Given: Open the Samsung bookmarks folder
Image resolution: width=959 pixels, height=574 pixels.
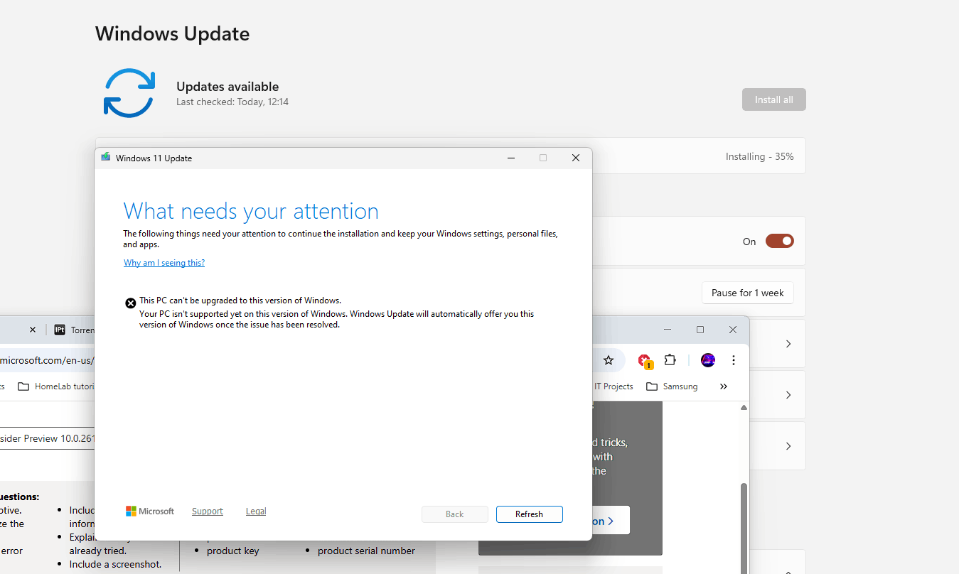Looking at the screenshot, I should click(672, 386).
